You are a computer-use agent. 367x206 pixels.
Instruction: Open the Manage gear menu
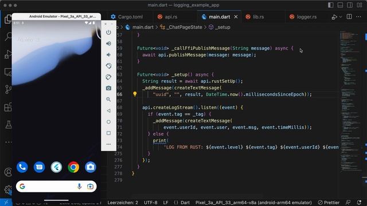pyautogui.click(x=8, y=189)
